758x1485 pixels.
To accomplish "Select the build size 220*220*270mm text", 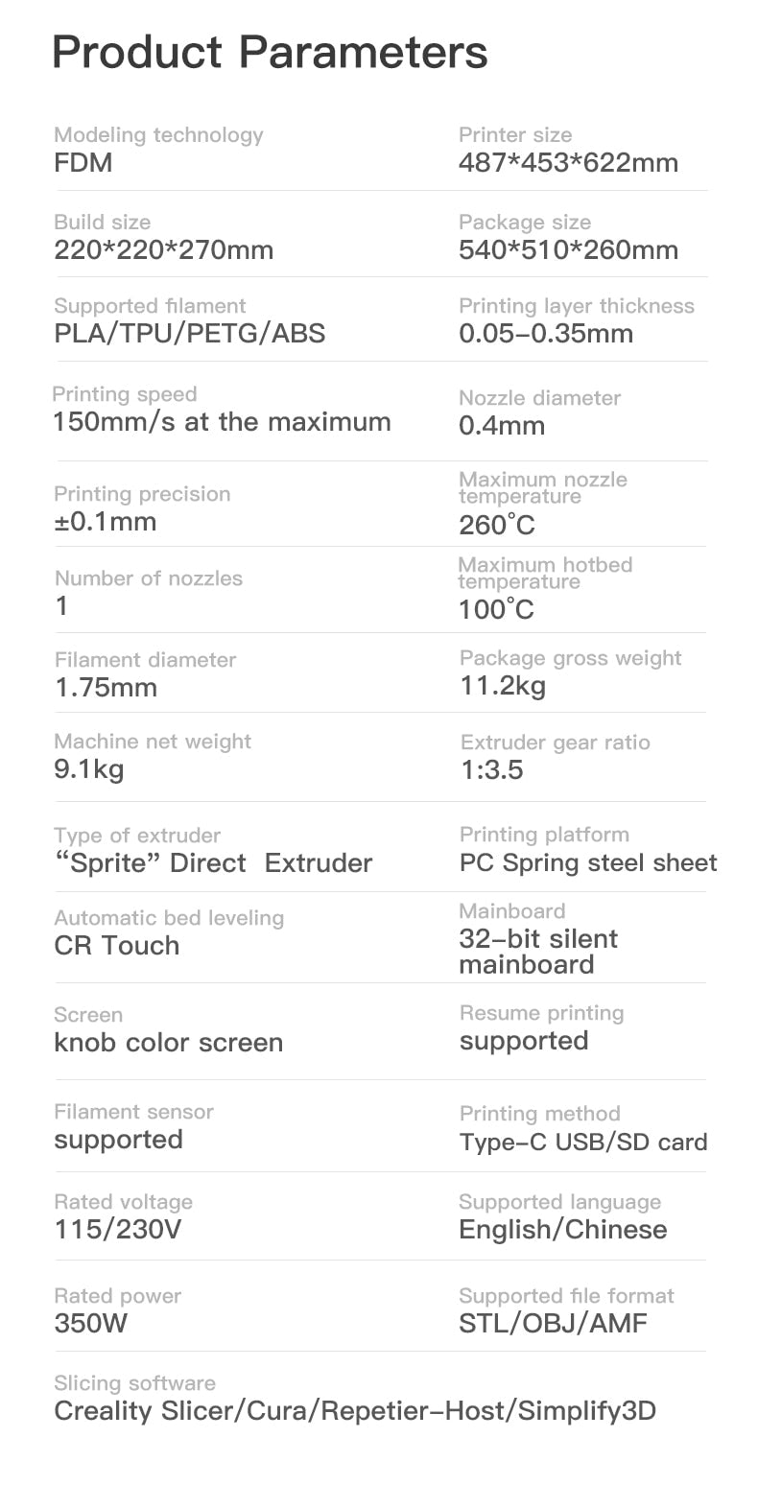I will tap(163, 250).
